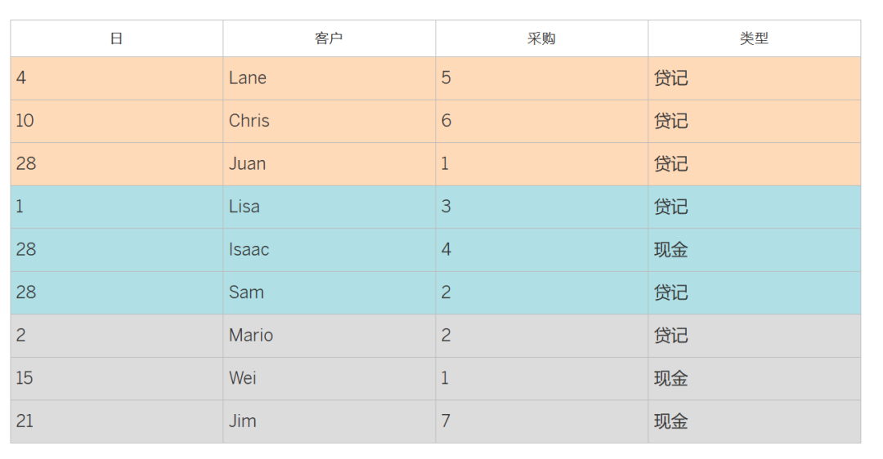This screenshot has width=883, height=459.
Task: Click the 现金 cell in Isaac's row
Action: [x=671, y=250]
